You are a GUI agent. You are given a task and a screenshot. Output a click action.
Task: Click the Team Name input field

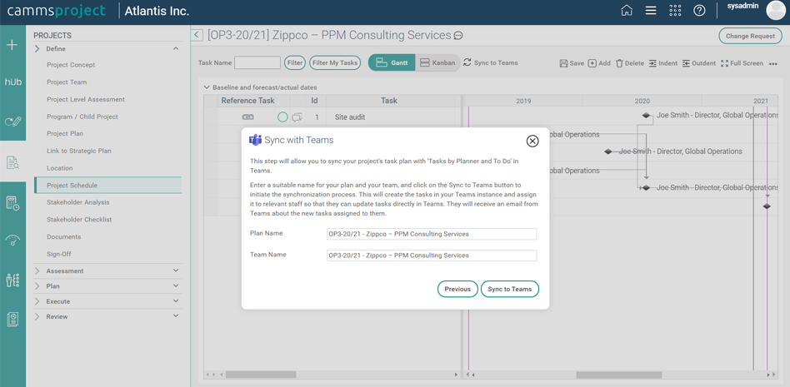coord(432,256)
